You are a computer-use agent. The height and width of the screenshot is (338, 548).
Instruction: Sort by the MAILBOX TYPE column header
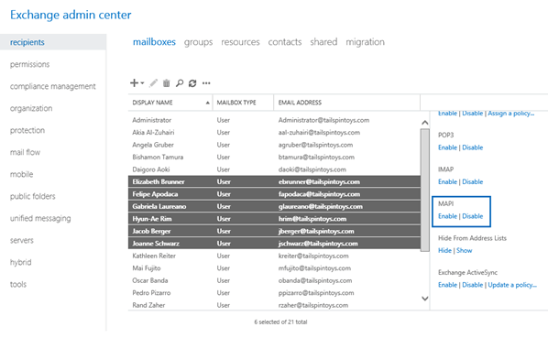click(243, 103)
